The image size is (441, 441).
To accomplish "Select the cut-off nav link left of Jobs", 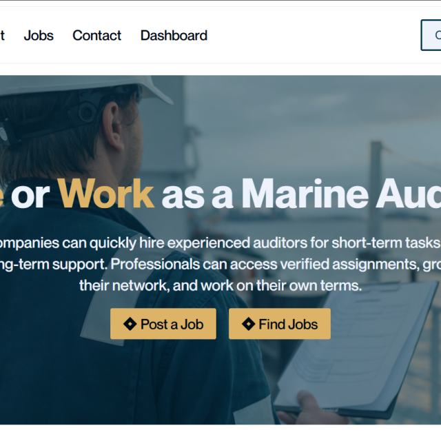I will (x=2, y=35).
